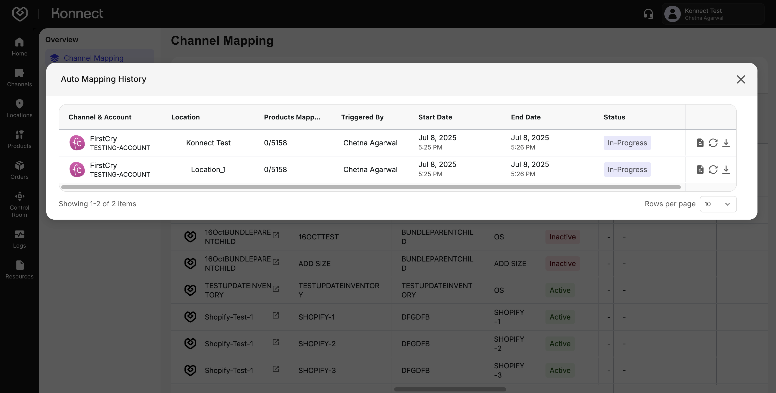Click the Konnect heart logo
776x393 pixels.
click(20, 14)
